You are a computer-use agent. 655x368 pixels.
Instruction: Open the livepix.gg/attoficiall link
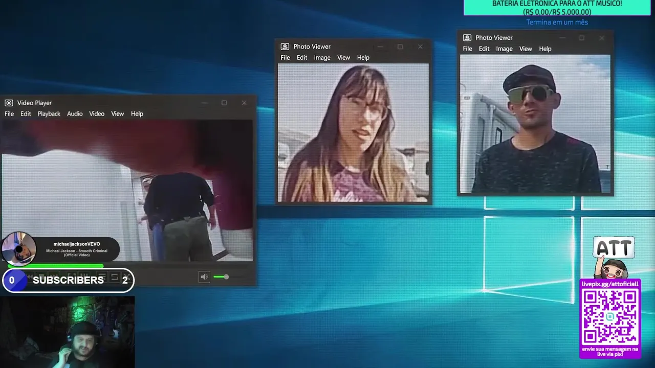point(610,284)
